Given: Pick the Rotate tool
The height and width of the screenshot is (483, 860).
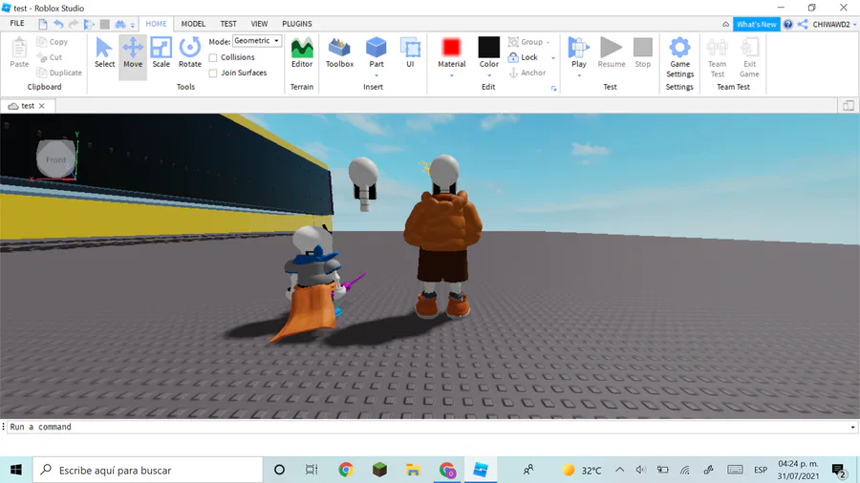Looking at the screenshot, I should [190, 53].
